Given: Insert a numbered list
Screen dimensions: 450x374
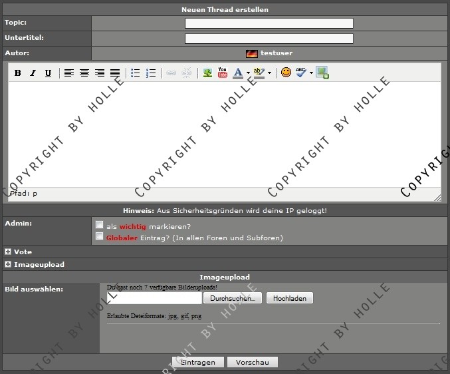Looking at the screenshot, I should pos(151,73).
